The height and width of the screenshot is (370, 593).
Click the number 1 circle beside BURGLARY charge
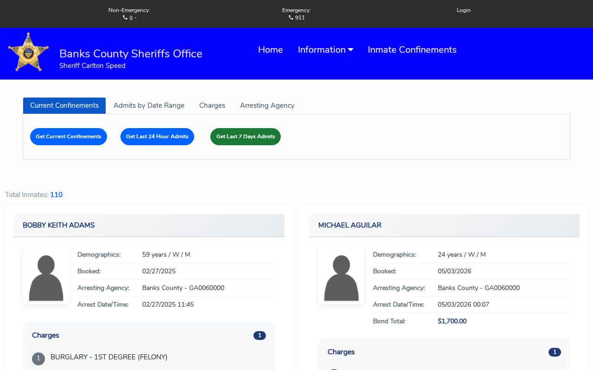click(38, 358)
